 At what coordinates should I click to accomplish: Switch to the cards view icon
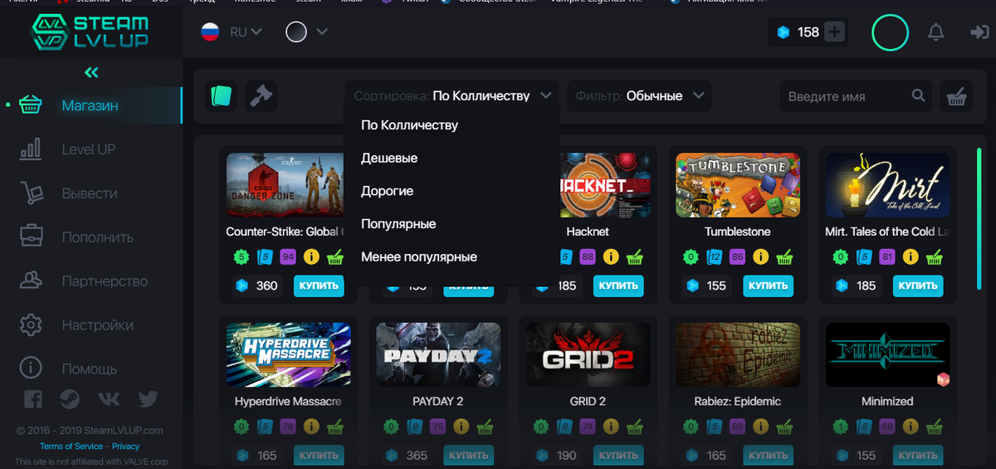(x=221, y=96)
